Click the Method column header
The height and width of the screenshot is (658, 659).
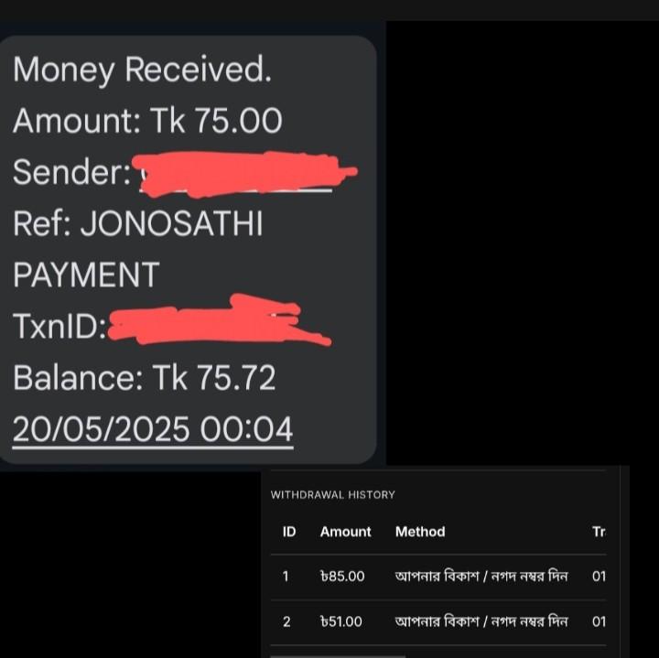420,532
